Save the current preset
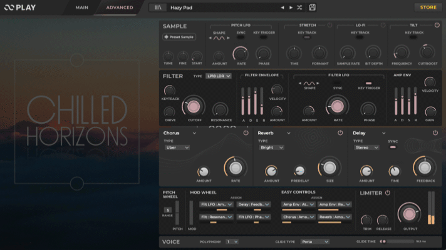 (312, 7)
